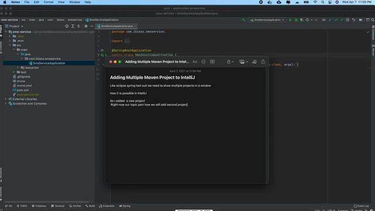Run with coverage icon in IntelliJ toolbar
Viewport: 375px width, 211px height.
pos(302,20)
